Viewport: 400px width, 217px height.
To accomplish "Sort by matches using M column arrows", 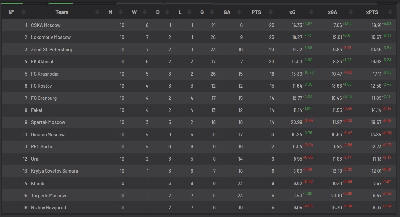I will tap(121, 12).
